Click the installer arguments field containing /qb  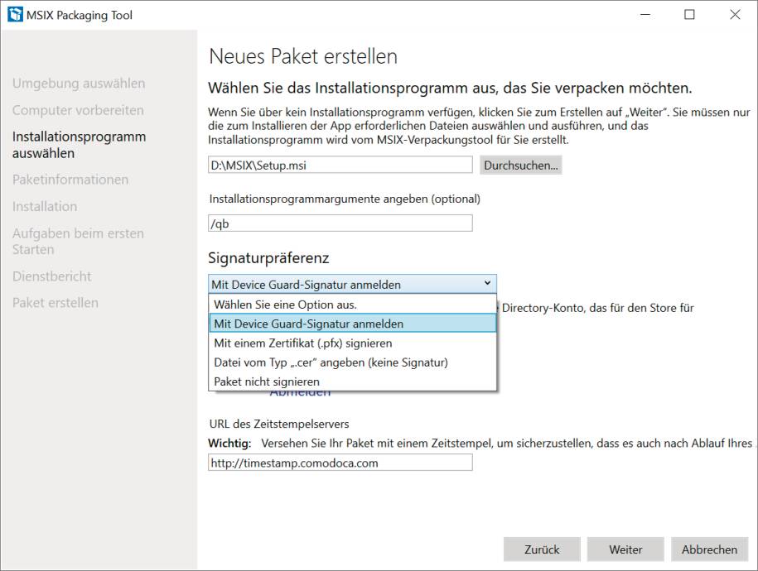click(340, 223)
